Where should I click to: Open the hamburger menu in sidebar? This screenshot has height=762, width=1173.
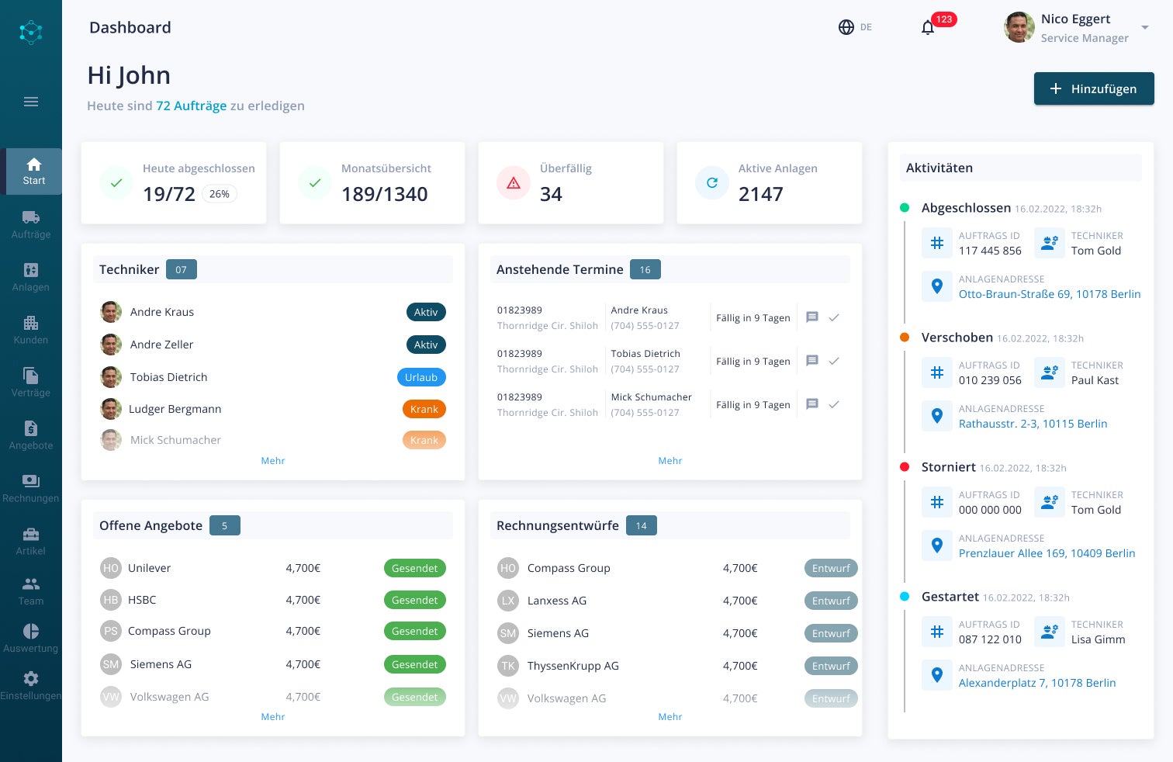click(31, 102)
